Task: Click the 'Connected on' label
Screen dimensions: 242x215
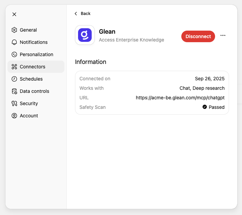Action: tap(95, 79)
